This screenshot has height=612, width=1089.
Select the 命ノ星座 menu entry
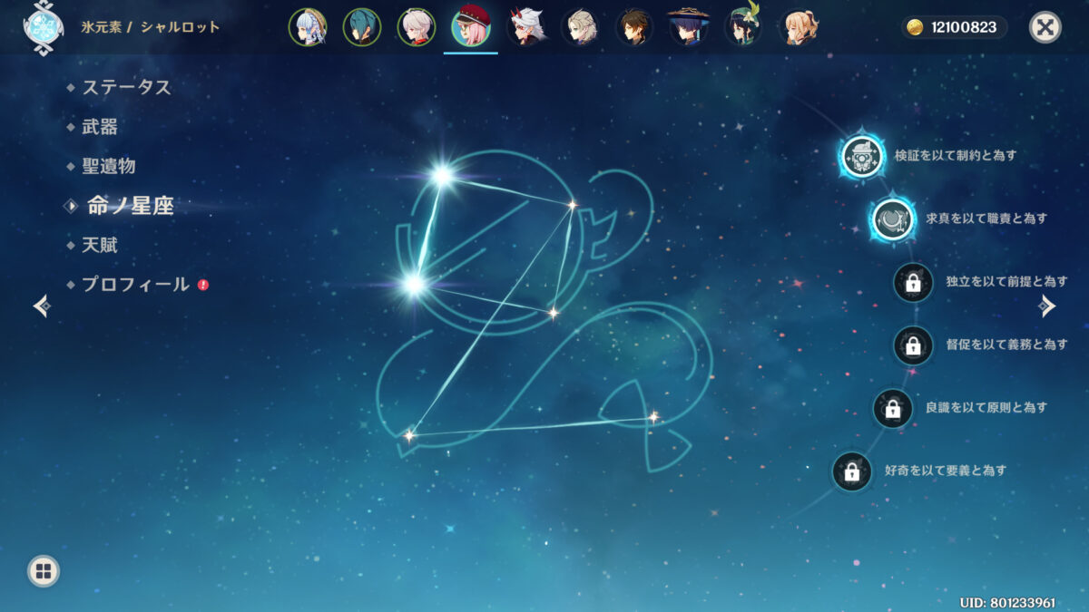130,206
